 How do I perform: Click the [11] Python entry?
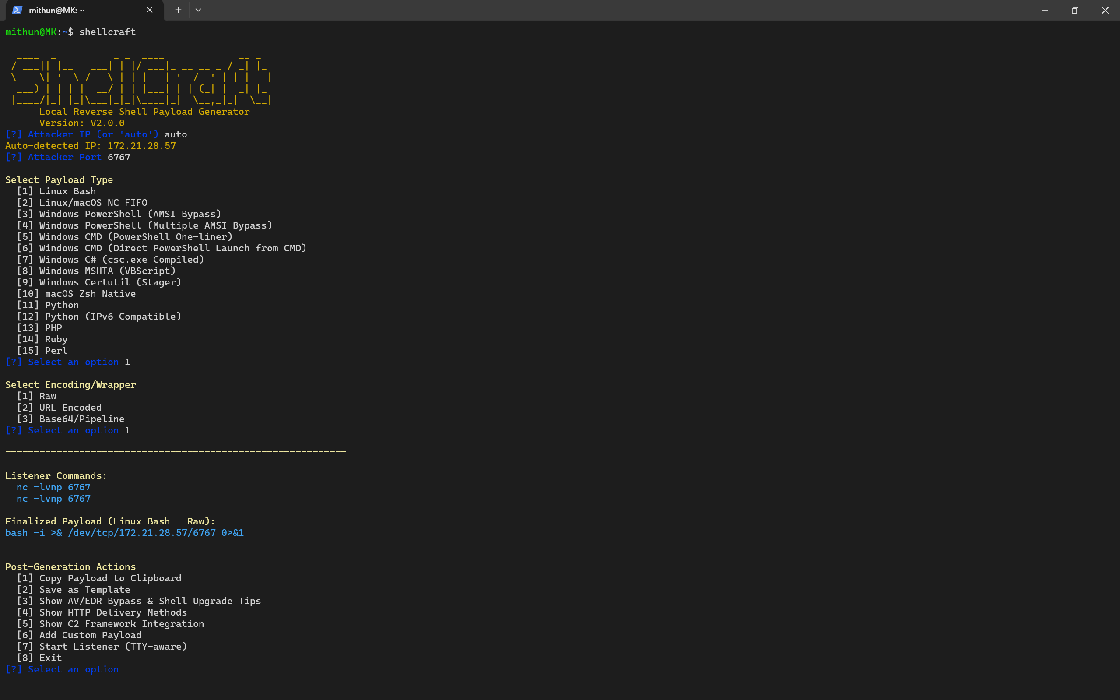(x=48, y=305)
